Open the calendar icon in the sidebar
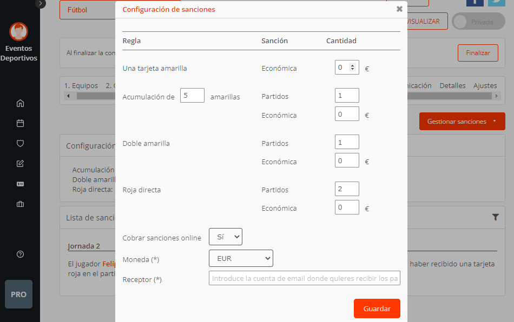514x322 pixels. pyautogui.click(x=20, y=123)
